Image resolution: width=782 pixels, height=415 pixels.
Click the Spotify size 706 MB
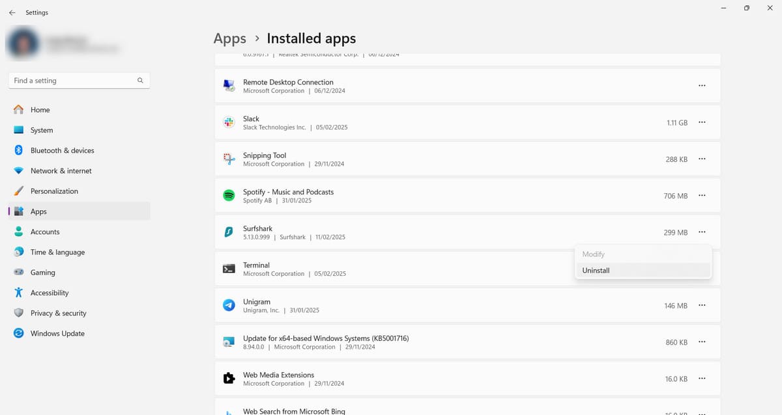click(676, 195)
